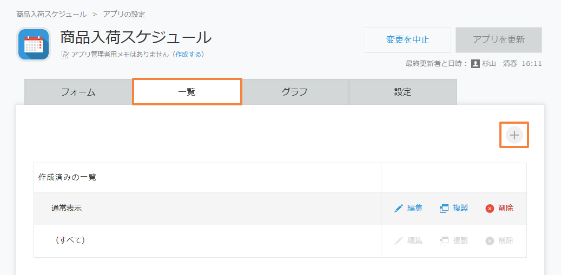Select the (すべて) view row
Screen dimensions: 561x275
(208, 241)
